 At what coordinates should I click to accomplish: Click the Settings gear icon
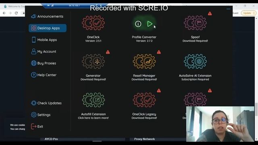33,115
